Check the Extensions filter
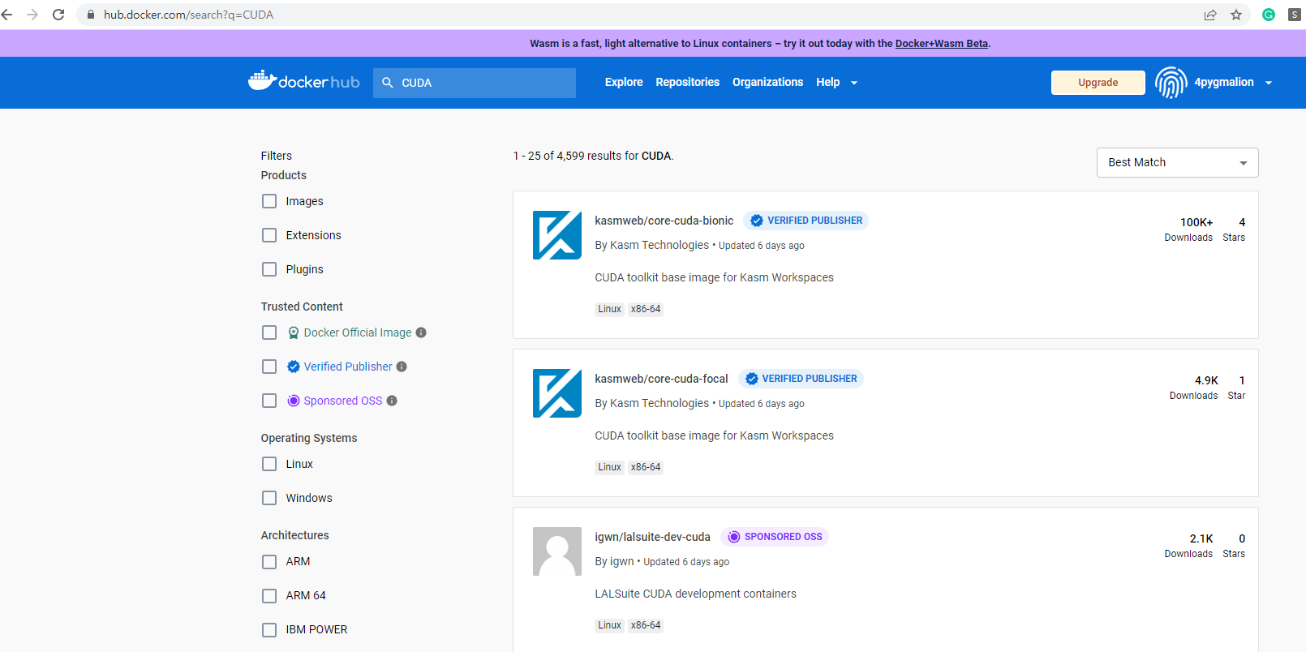 point(269,235)
